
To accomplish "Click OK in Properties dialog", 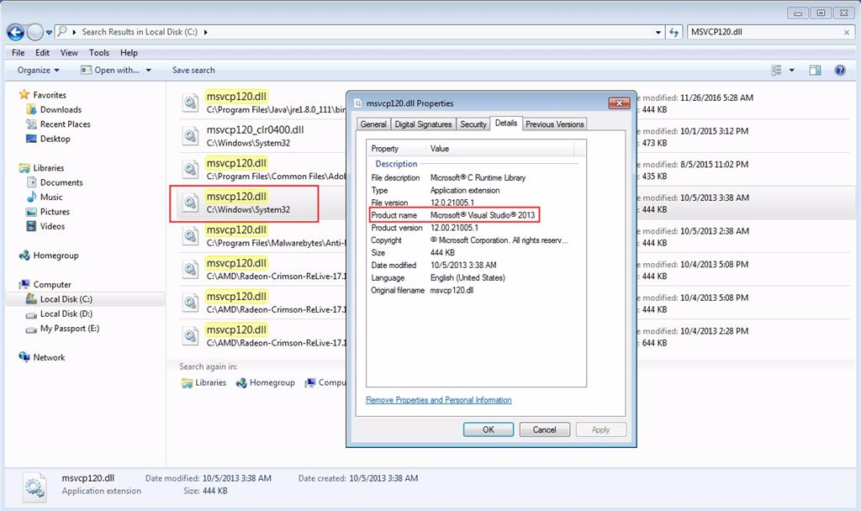I will (489, 429).
